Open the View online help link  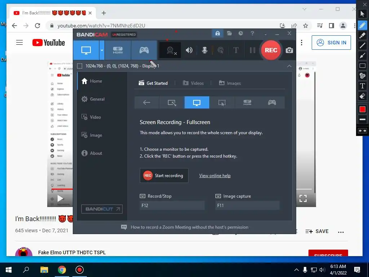[x=215, y=176]
